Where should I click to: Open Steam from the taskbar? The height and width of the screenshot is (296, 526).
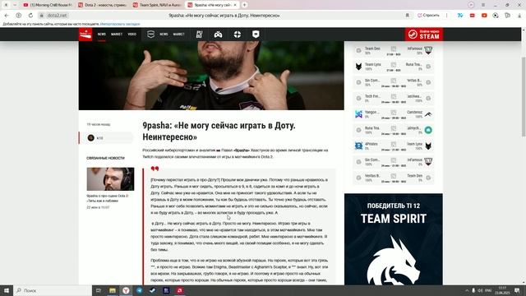[x=153, y=290]
